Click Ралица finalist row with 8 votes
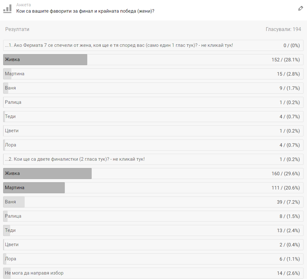 click(153, 216)
